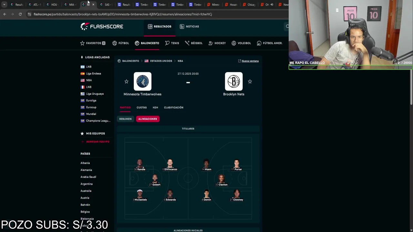Click the pin icon beside Ligas Ancladas

82,57
